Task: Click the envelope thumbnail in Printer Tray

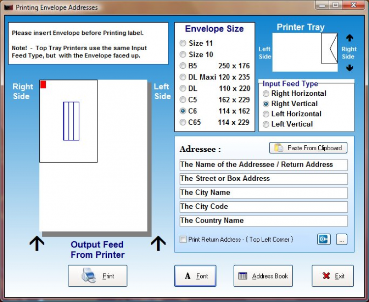Action: click(x=329, y=48)
